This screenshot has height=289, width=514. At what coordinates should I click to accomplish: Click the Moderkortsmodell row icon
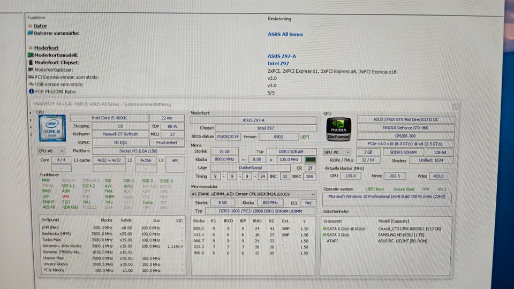tap(30, 55)
